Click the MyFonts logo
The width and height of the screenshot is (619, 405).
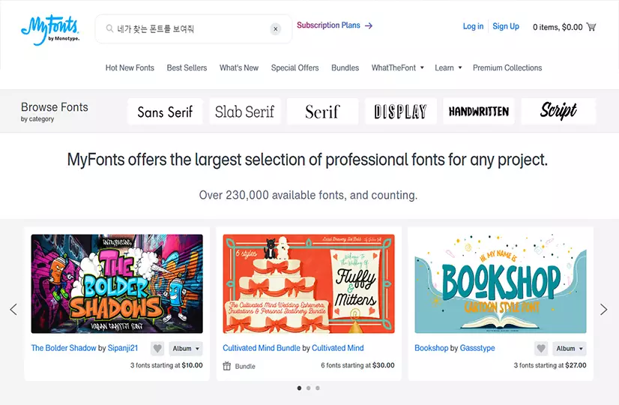[50, 30]
